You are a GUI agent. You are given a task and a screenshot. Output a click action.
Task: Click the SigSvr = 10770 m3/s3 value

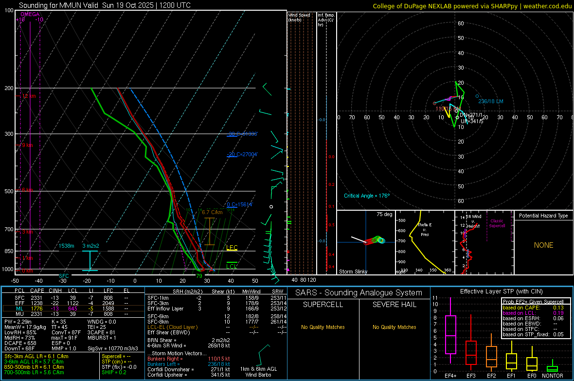113,348
